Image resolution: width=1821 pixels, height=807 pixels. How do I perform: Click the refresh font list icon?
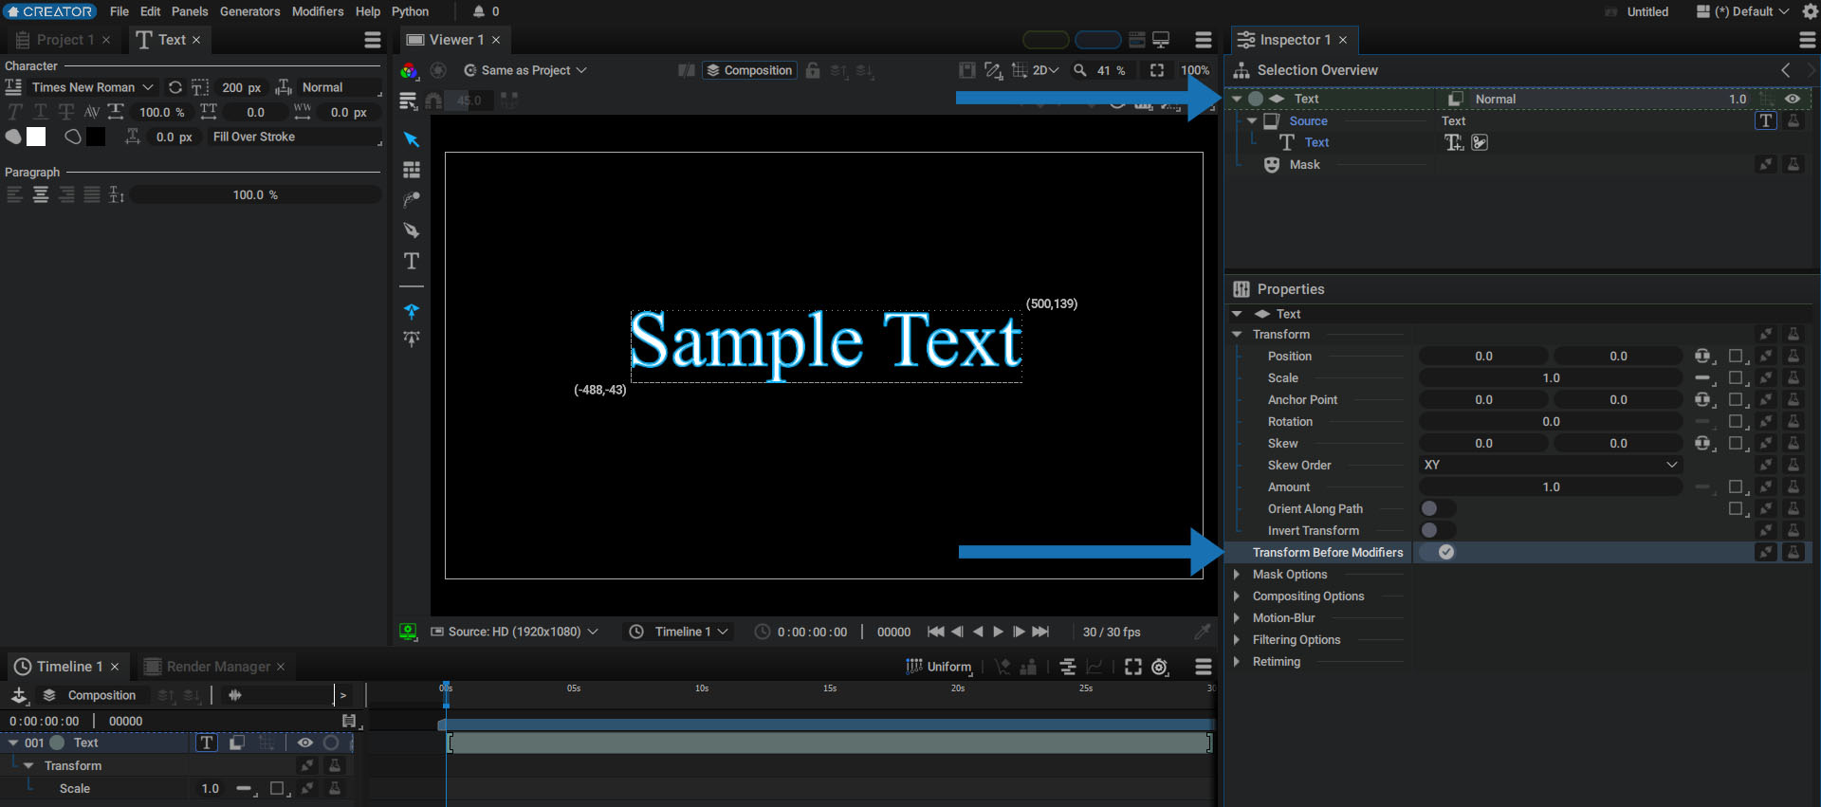pyautogui.click(x=175, y=87)
